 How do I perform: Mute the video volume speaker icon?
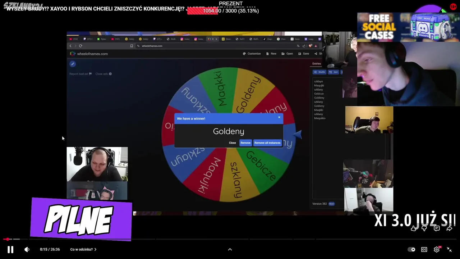(27, 249)
